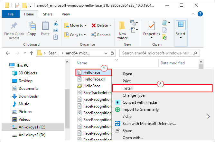Click the Properties checkmark icon
This screenshot has height=142, width=215.
[151, 25]
